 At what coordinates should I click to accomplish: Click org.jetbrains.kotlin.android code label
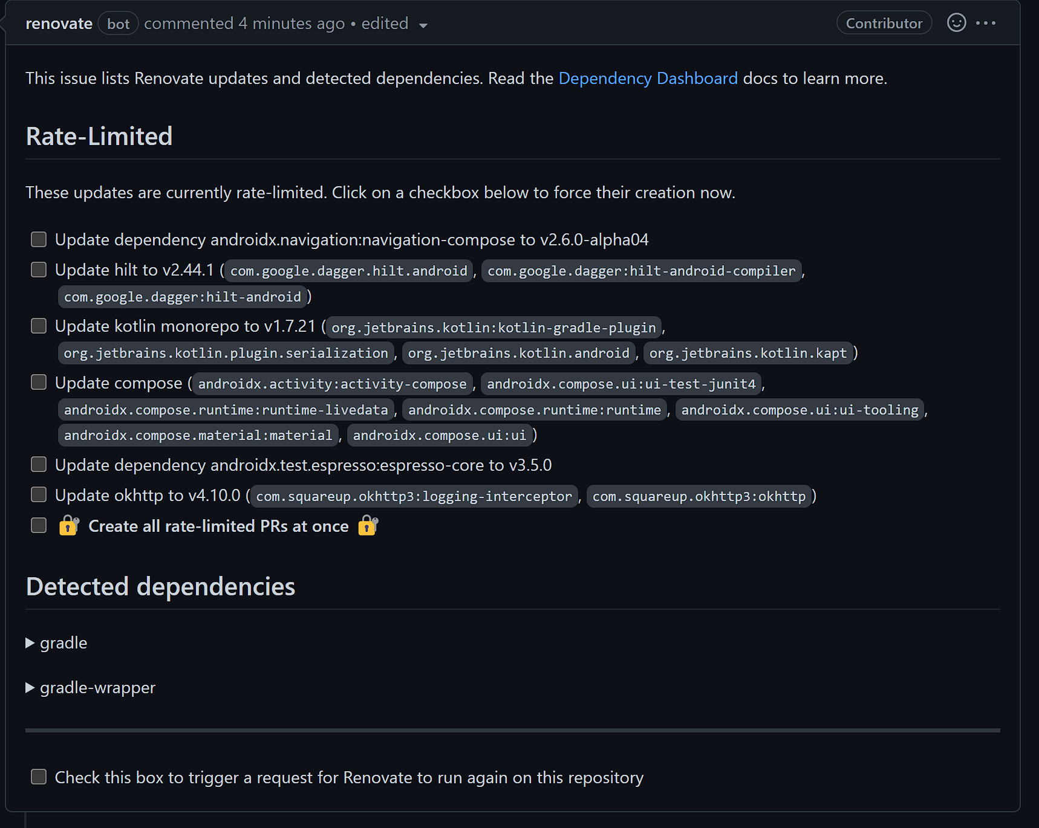click(519, 353)
